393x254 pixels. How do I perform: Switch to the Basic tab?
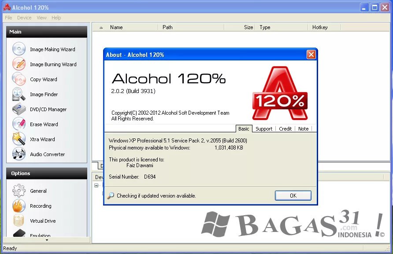point(244,129)
